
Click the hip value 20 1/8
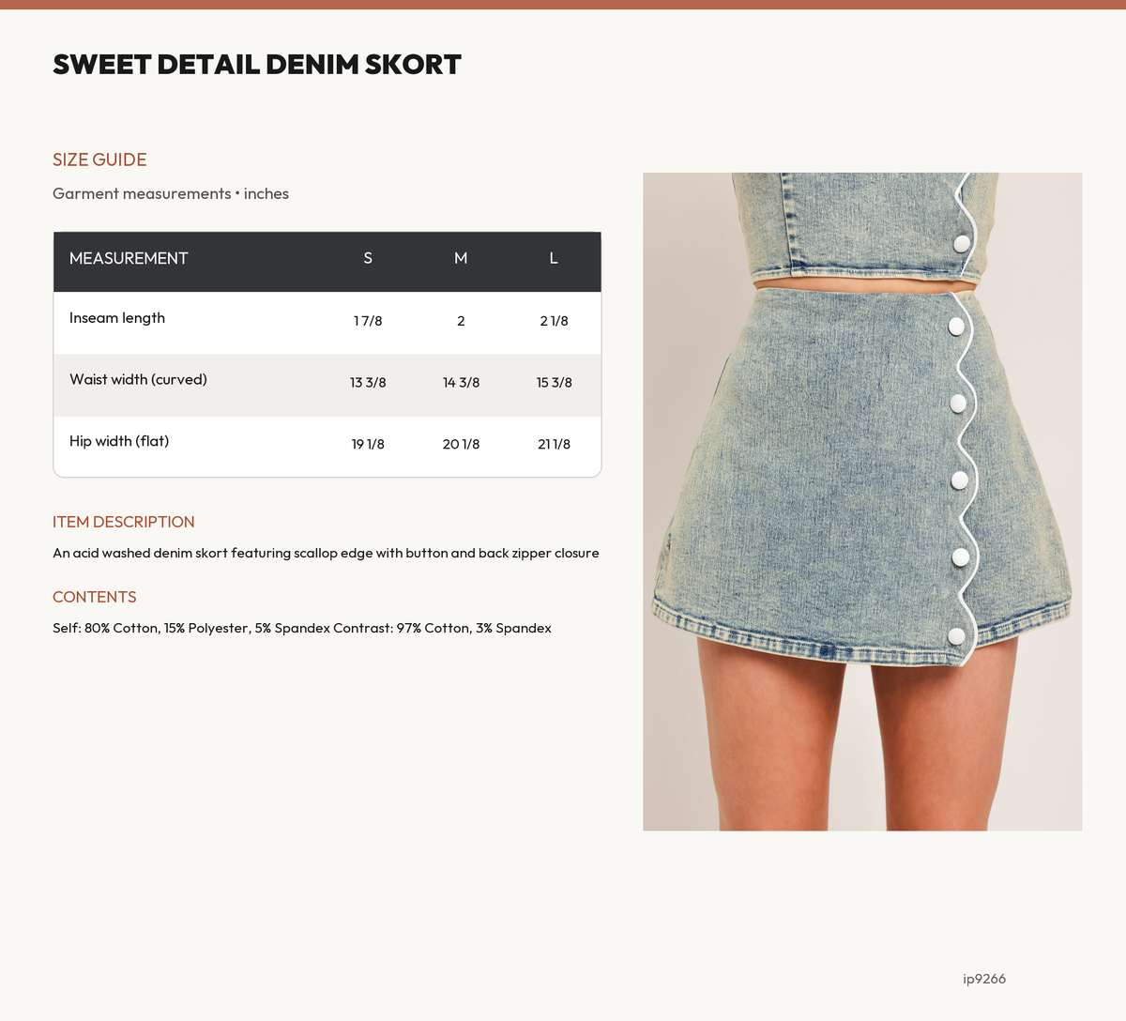tap(461, 445)
